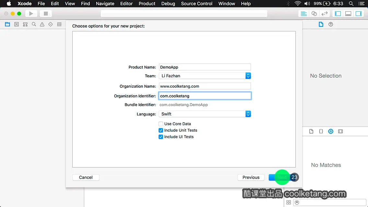Open the Editor menu
This screenshot has width=368, height=207.
126,4
